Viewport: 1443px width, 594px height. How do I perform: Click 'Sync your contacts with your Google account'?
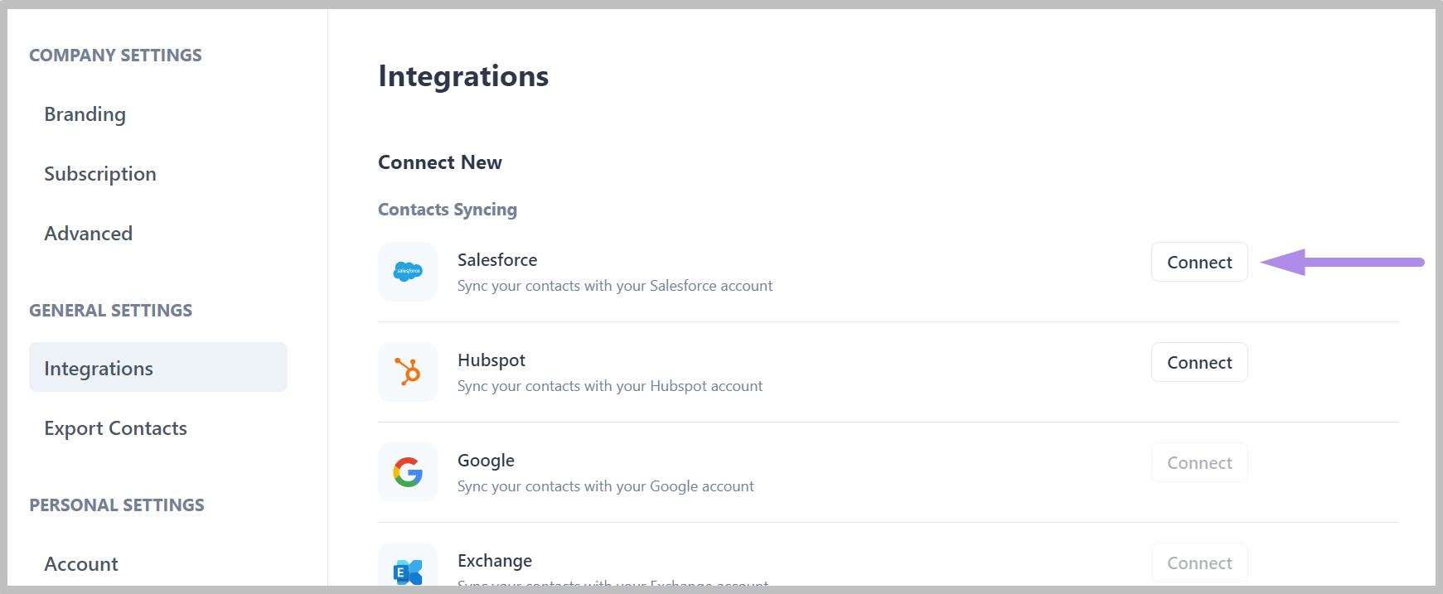click(606, 486)
